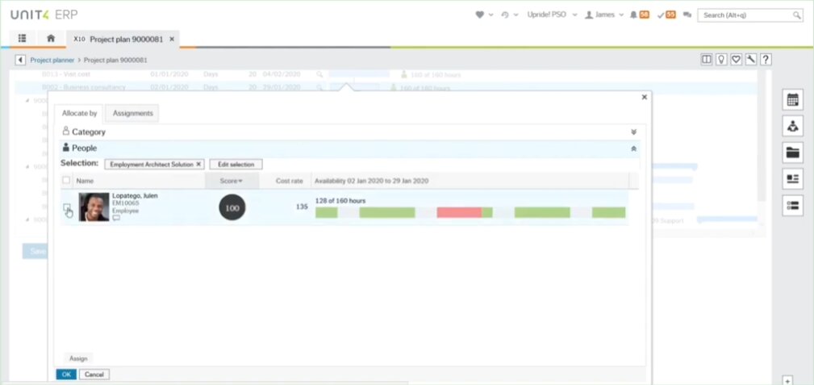
Task: Expand the Category section chevron
Action: [x=633, y=132]
